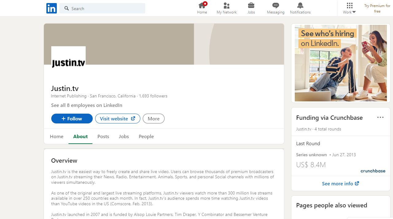This screenshot has height=219, width=393.
Task: Focus the Search input field
Action: [x=102, y=9]
